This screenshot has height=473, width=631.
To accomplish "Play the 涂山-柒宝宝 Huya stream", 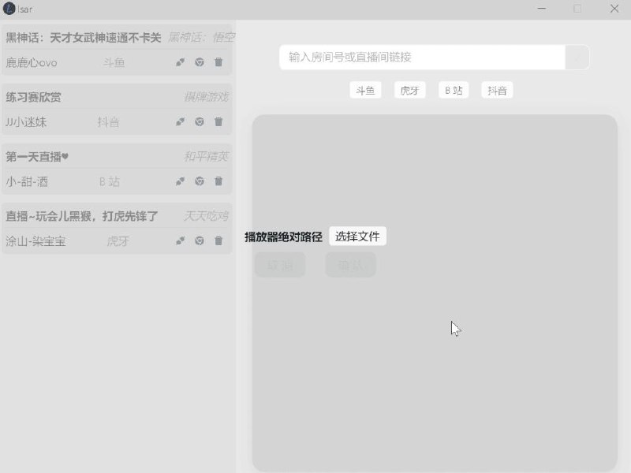I will (179, 241).
